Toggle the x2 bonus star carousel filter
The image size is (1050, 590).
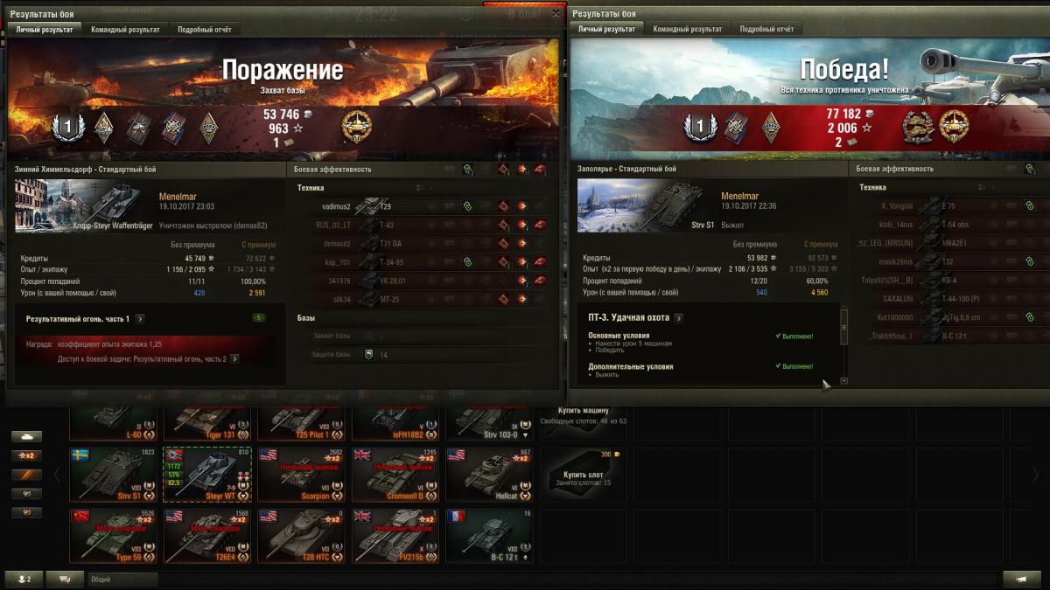(x=26, y=455)
